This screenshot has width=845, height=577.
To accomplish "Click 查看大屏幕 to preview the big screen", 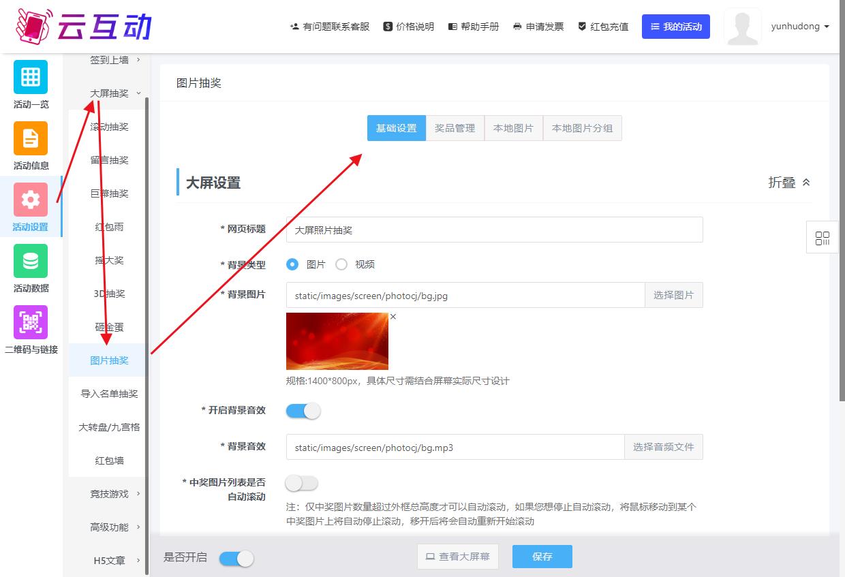I will click(457, 557).
